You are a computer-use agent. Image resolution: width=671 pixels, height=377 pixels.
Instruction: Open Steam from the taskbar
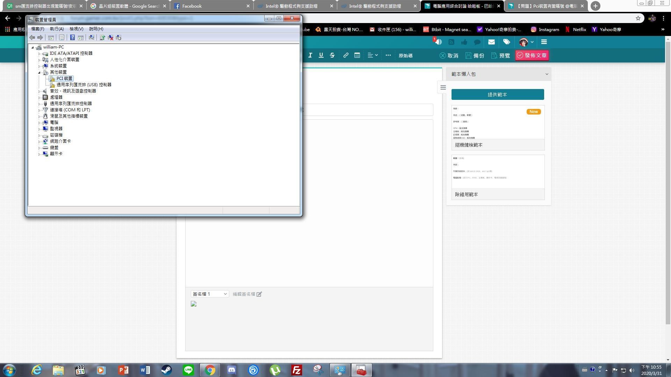(x=167, y=370)
